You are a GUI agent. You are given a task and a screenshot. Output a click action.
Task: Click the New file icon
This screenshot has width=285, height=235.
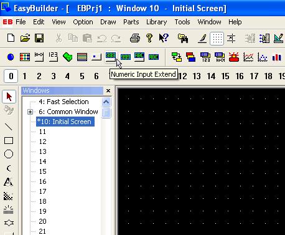(11, 38)
